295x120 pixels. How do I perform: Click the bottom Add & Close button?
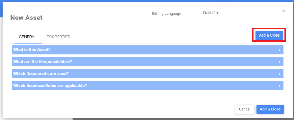(x=270, y=109)
